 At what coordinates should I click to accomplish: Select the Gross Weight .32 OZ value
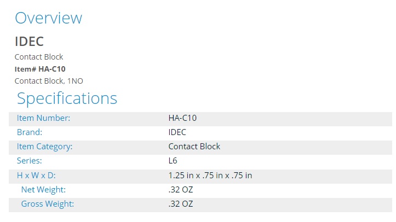point(181,204)
